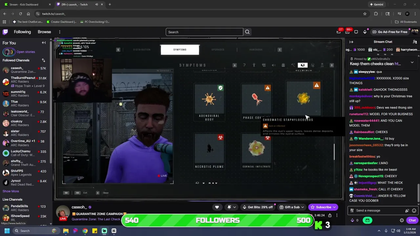Bookmark this page with the star icon
420x236 pixels.
coord(365,14)
